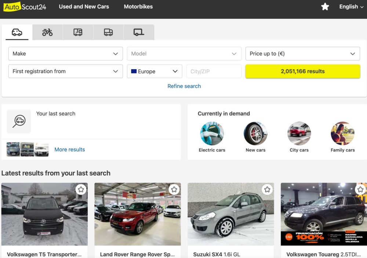Screen dimensions: 367x258
Task: Open Used and New Cars menu
Action: click(84, 6)
